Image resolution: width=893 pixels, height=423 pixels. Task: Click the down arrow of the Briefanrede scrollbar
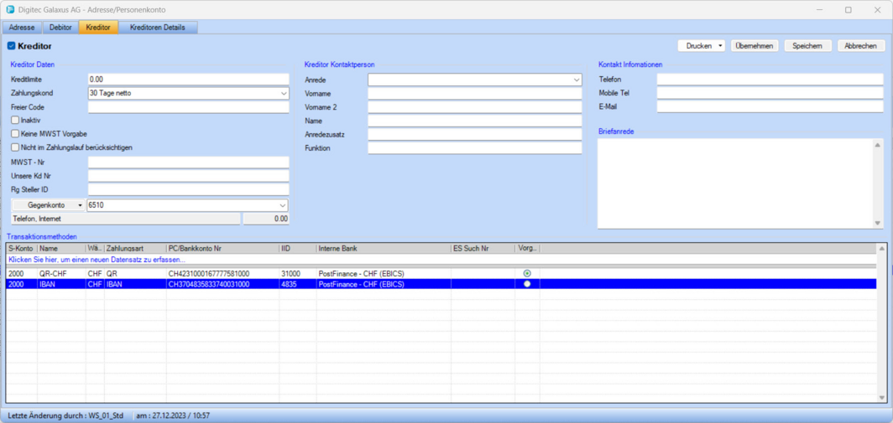pyautogui.click(x=878, y=223)
